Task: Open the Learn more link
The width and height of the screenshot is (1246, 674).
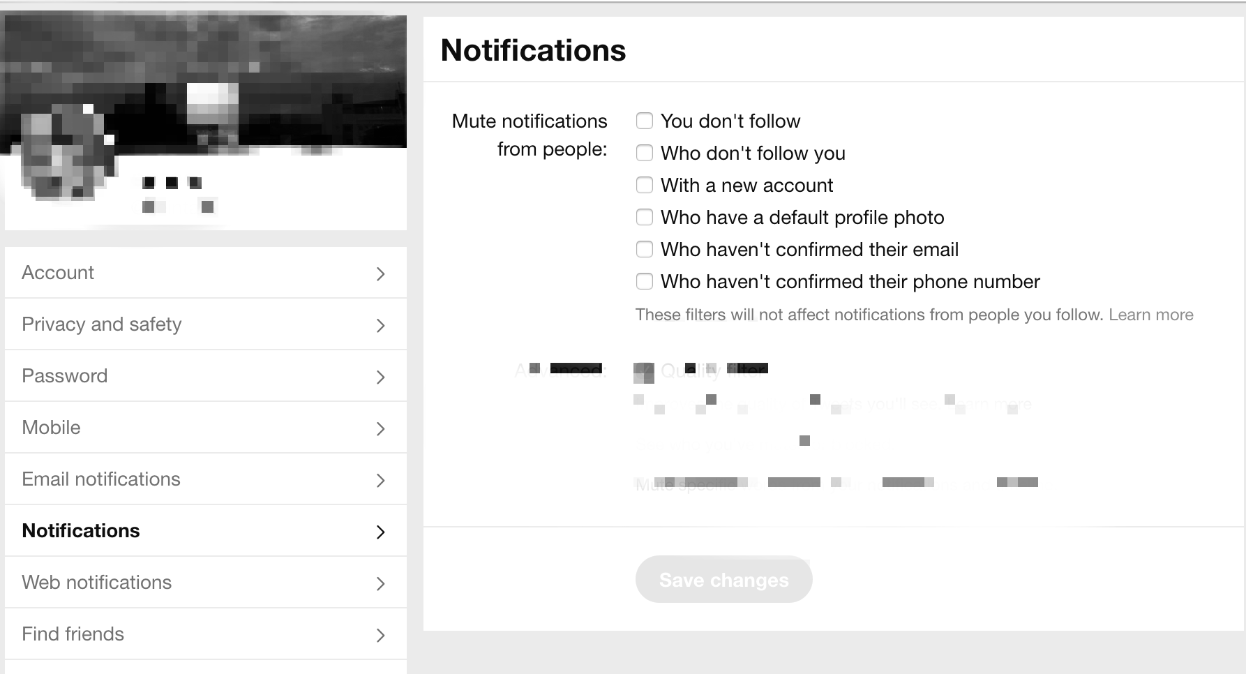Action: 1151,315
